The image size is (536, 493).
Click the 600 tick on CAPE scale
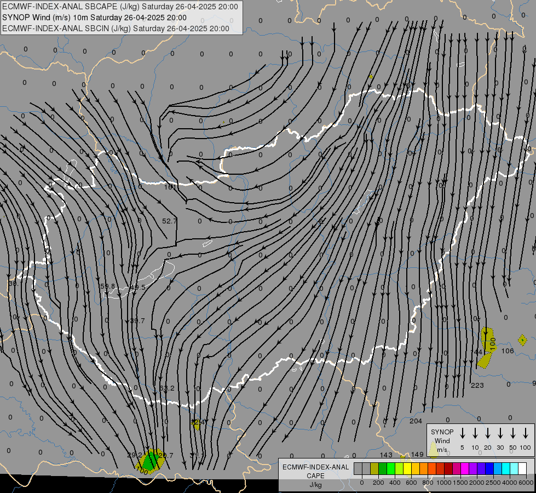411,483
